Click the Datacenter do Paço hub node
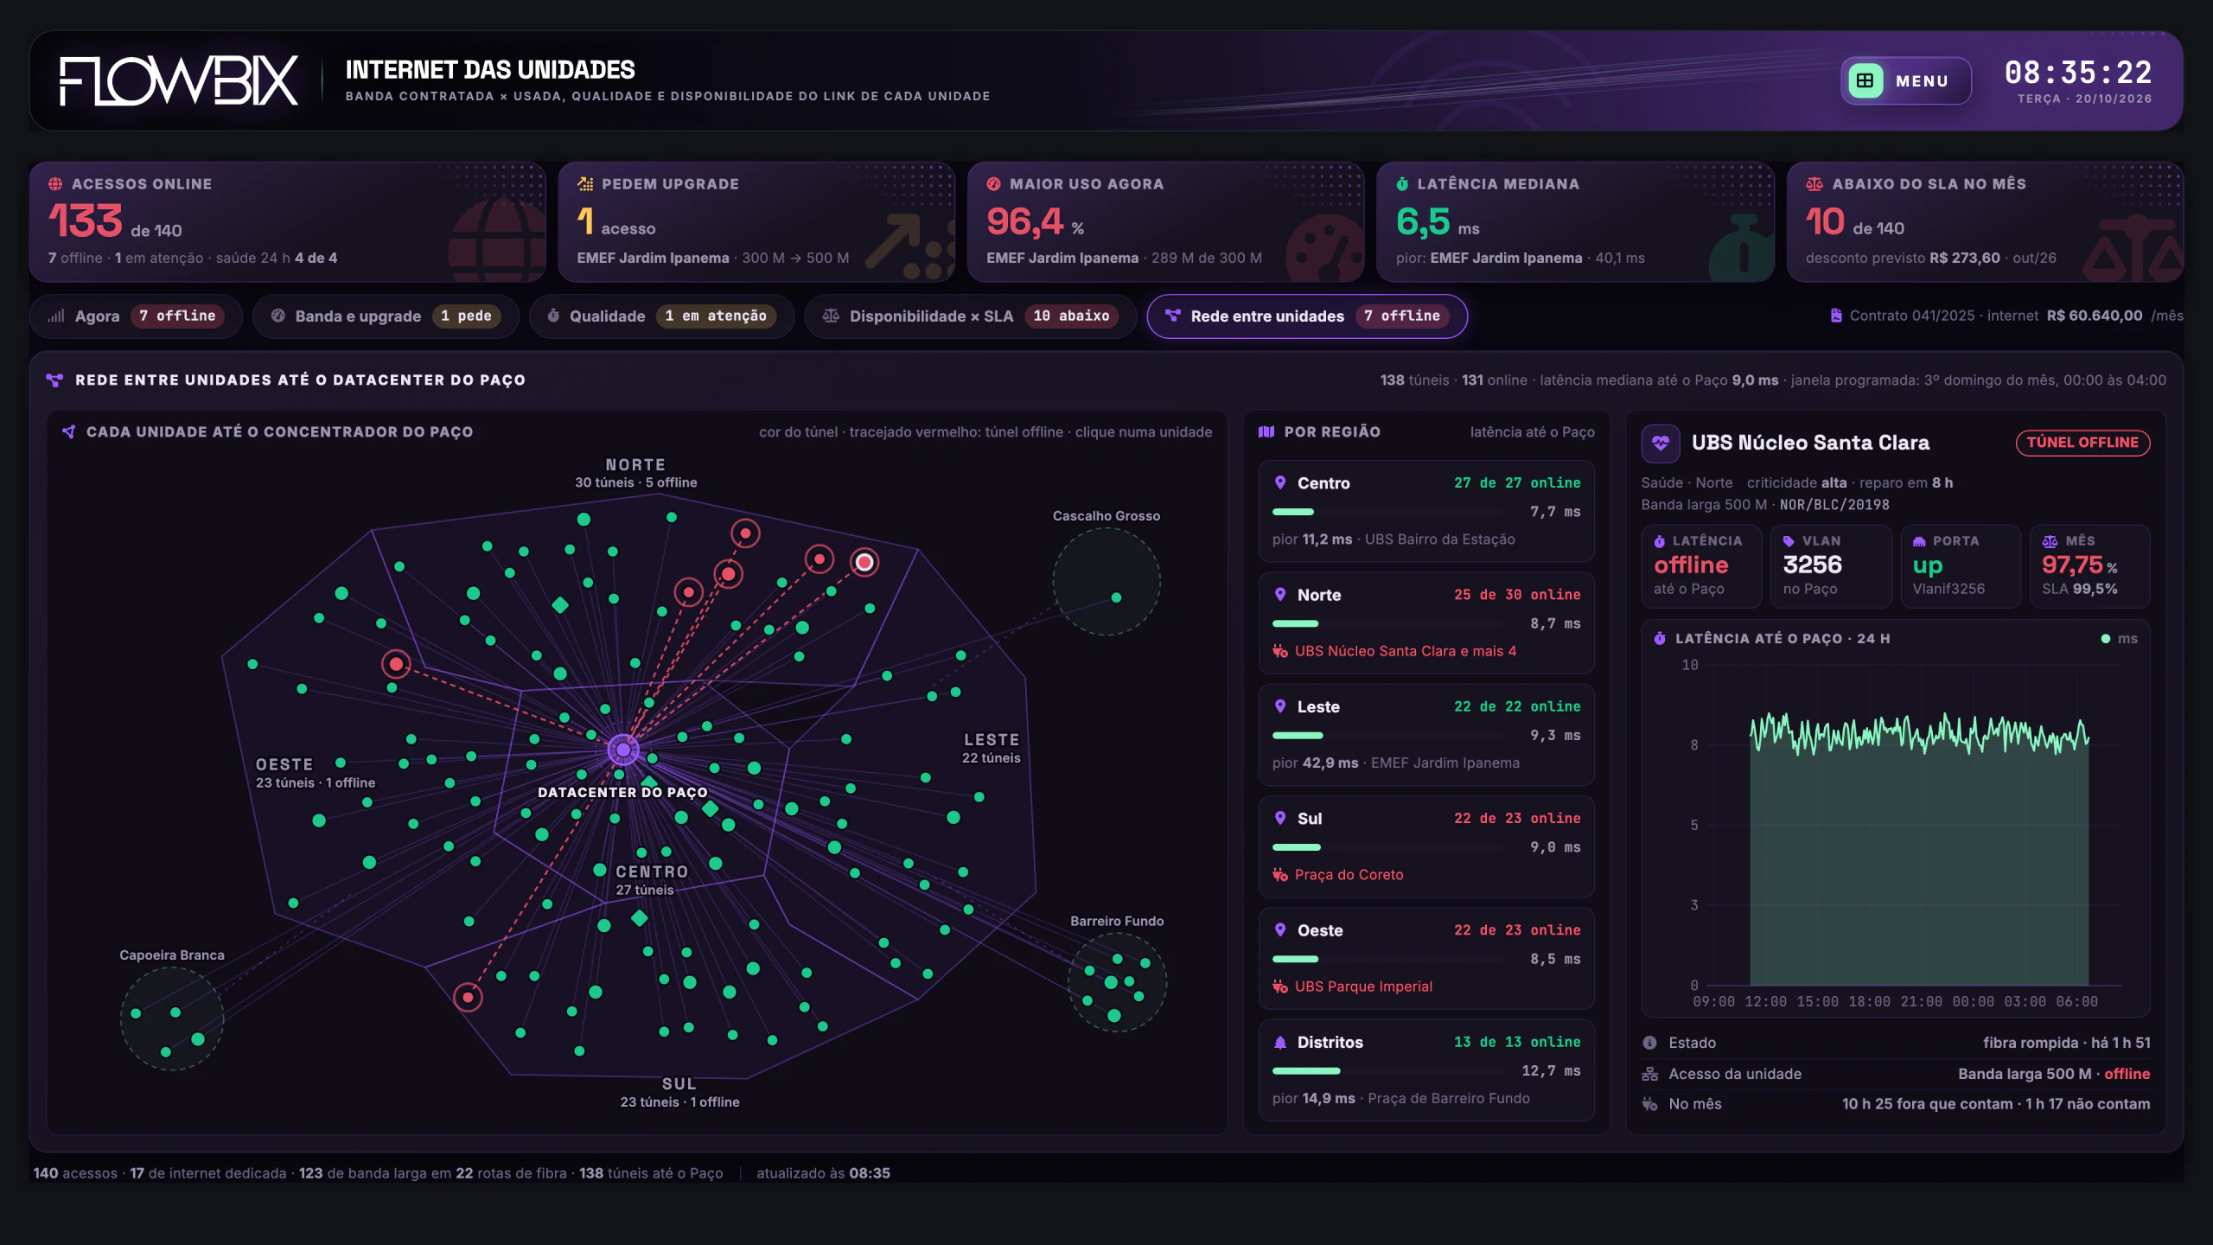This screenshot has height=1245, width=2213. [623, 750]
